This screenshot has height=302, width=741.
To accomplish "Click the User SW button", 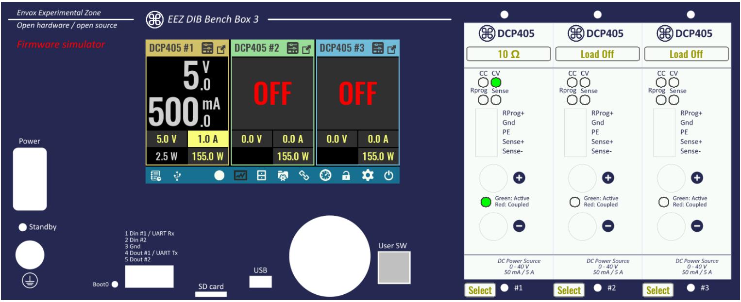I will coord(394,268).
